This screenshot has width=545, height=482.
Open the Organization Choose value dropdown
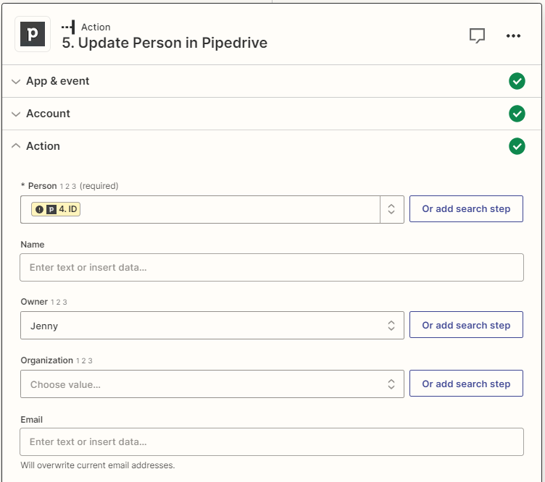212,384
